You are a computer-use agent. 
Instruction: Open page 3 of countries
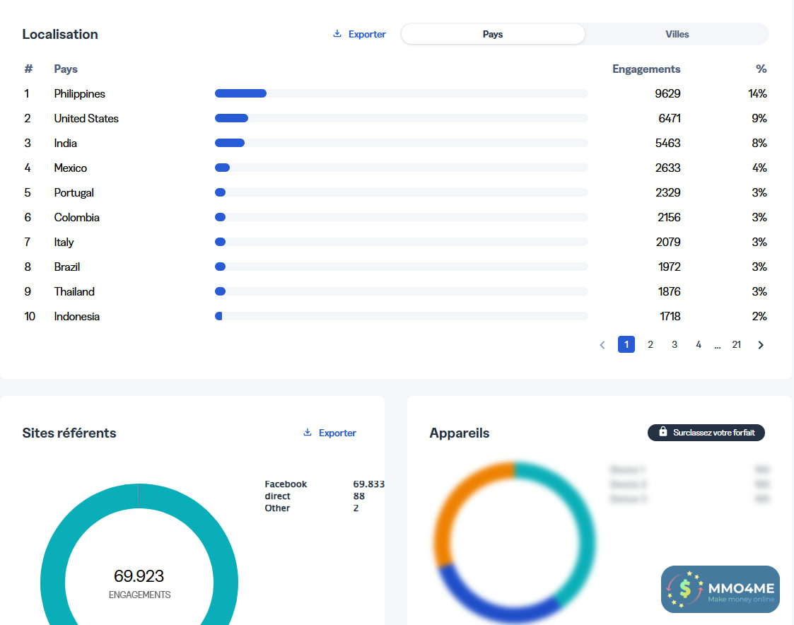[x=675, y=344]
